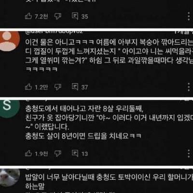Open the cat photo avatar profile
The image size is (193, 193).
pos(8,178)
